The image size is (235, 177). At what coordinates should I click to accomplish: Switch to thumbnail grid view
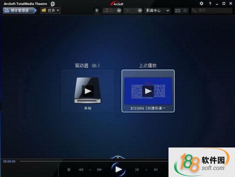[178, 11]
